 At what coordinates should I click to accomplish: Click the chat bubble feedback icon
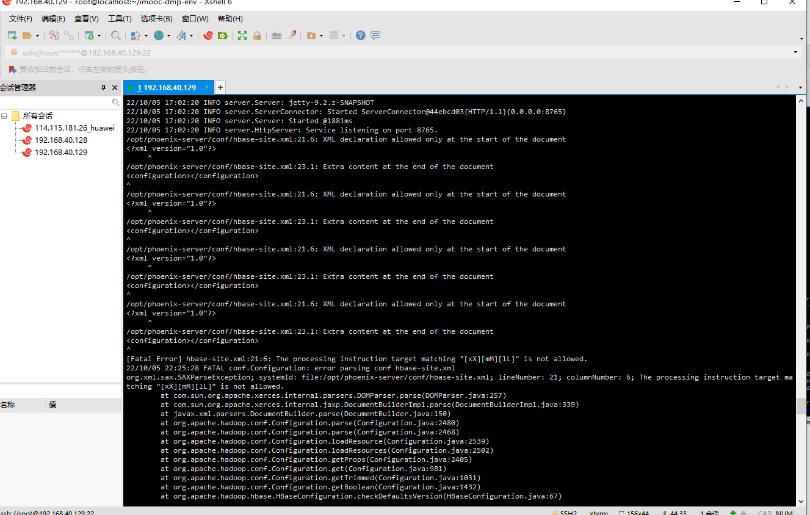coord(375,35)
